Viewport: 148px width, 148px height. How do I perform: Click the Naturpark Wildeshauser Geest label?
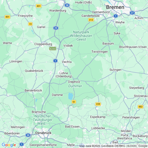(81, 36)
